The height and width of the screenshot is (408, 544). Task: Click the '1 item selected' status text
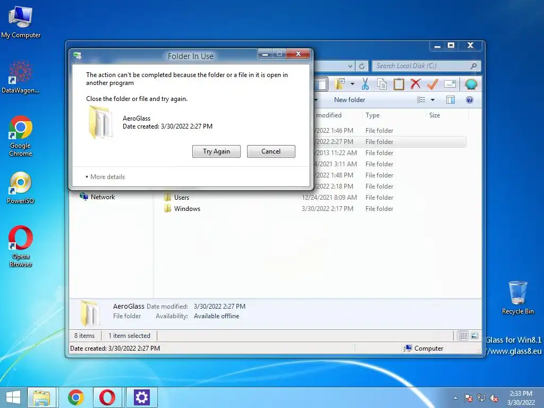point(129,336)
